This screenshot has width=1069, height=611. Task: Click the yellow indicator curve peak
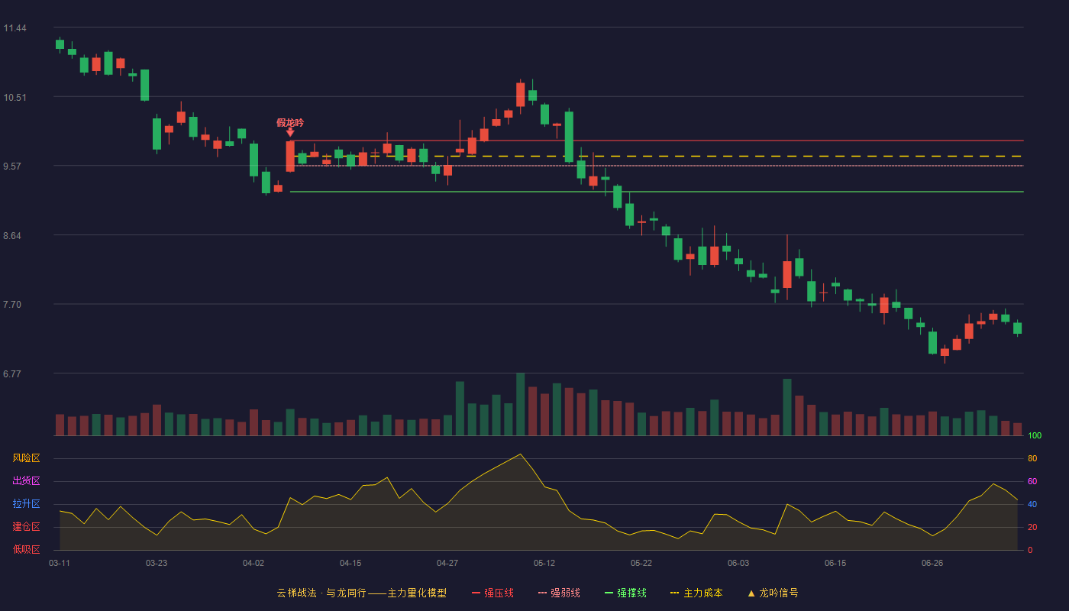[x=521, y=454]
